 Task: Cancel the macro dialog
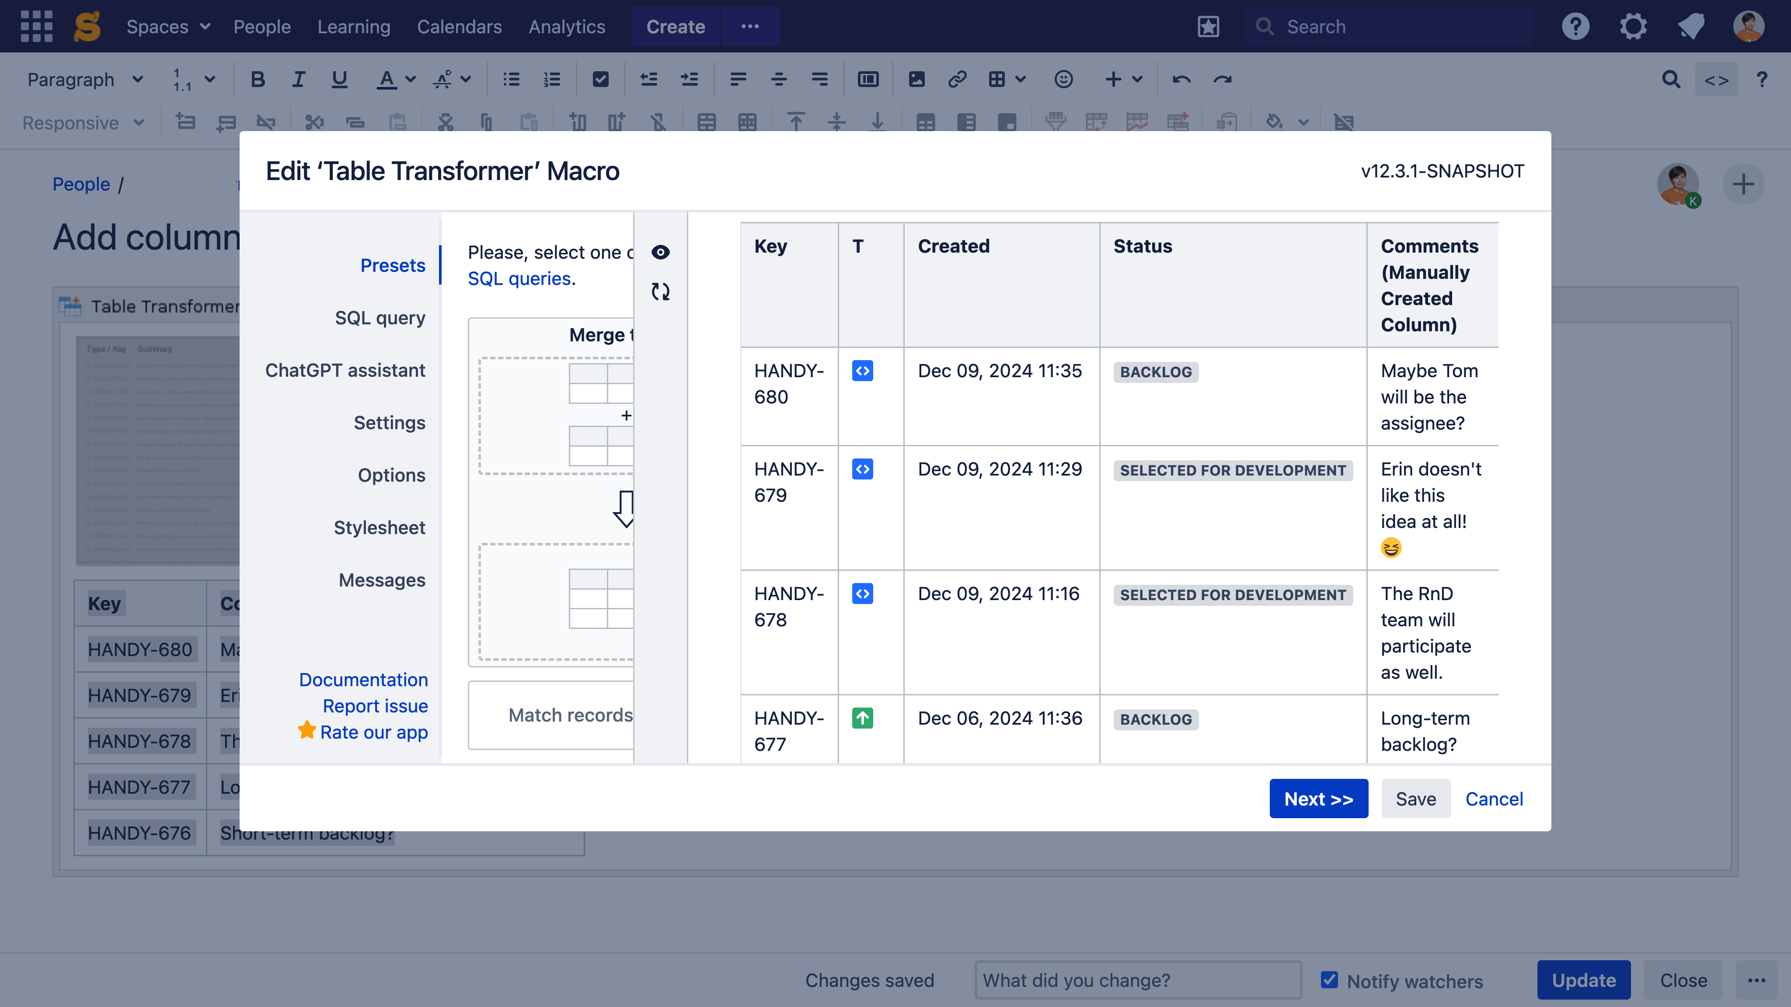coord(1494,799)
